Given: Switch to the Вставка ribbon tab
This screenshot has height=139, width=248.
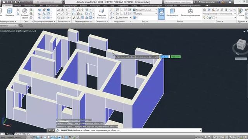Looking at the screenshot, I should (x=83, y=5).
